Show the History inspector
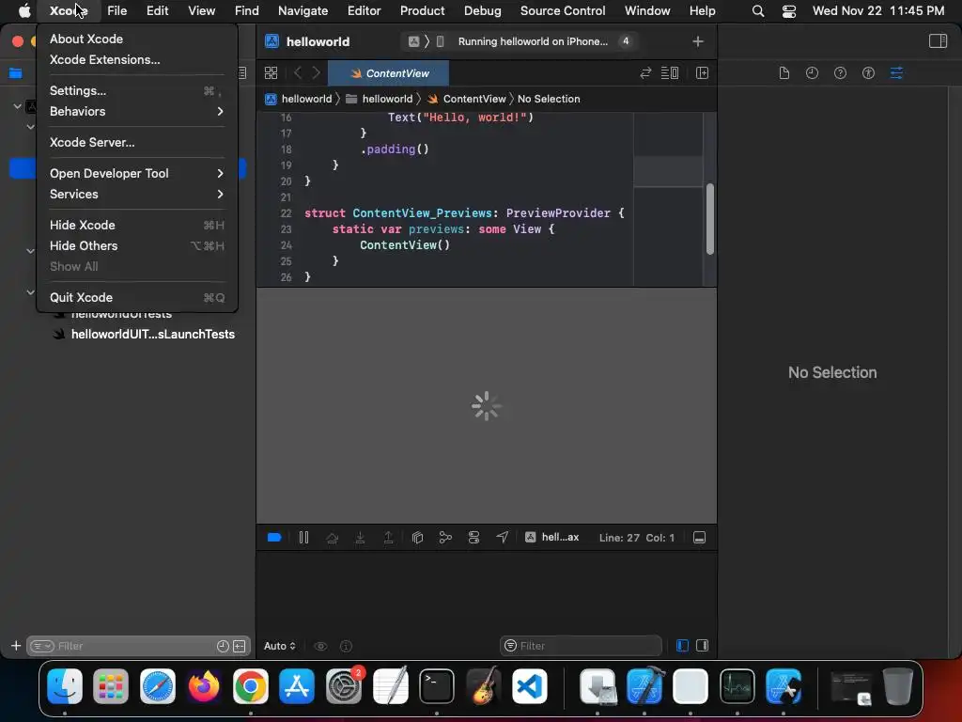 [813, 73]
